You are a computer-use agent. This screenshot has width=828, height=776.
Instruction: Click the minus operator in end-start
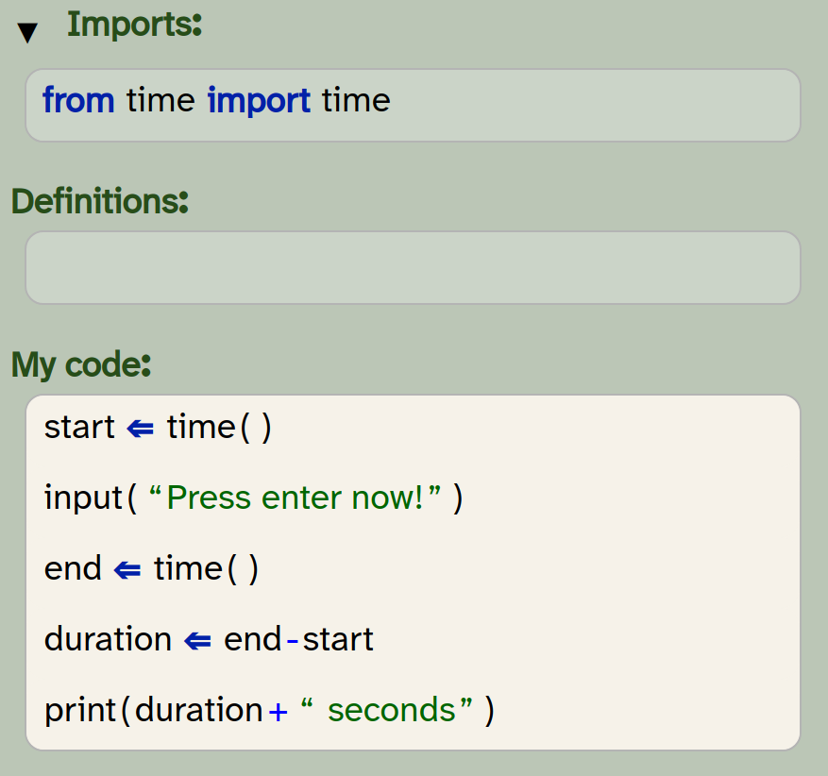292,641
